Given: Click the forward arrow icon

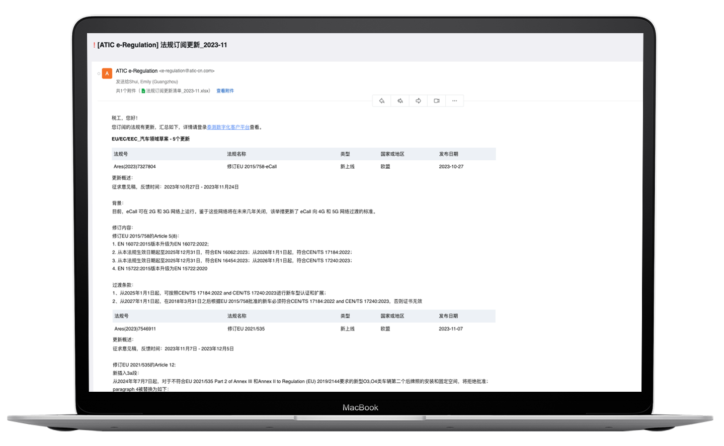Looking at the screenshot, I should pos(418,101).
